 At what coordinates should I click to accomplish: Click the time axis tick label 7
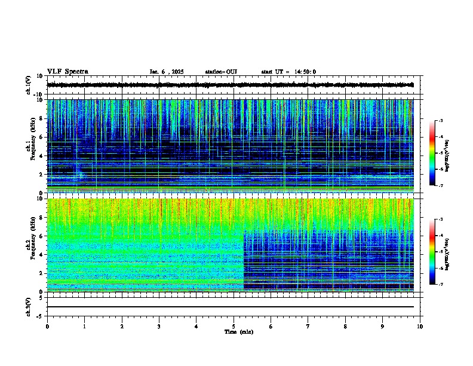(x=308, y=327)
